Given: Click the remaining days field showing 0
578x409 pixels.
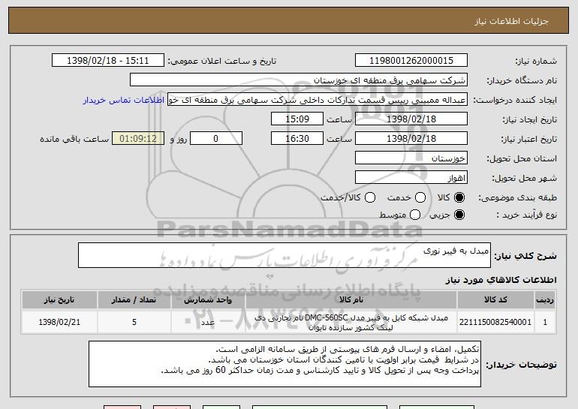Looking at the screenshot, I should point(216,139).
